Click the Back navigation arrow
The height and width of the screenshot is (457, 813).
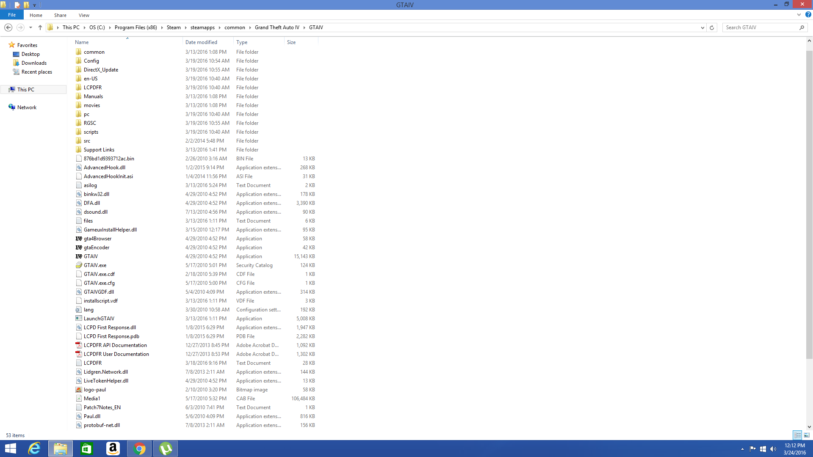(8, 28)
